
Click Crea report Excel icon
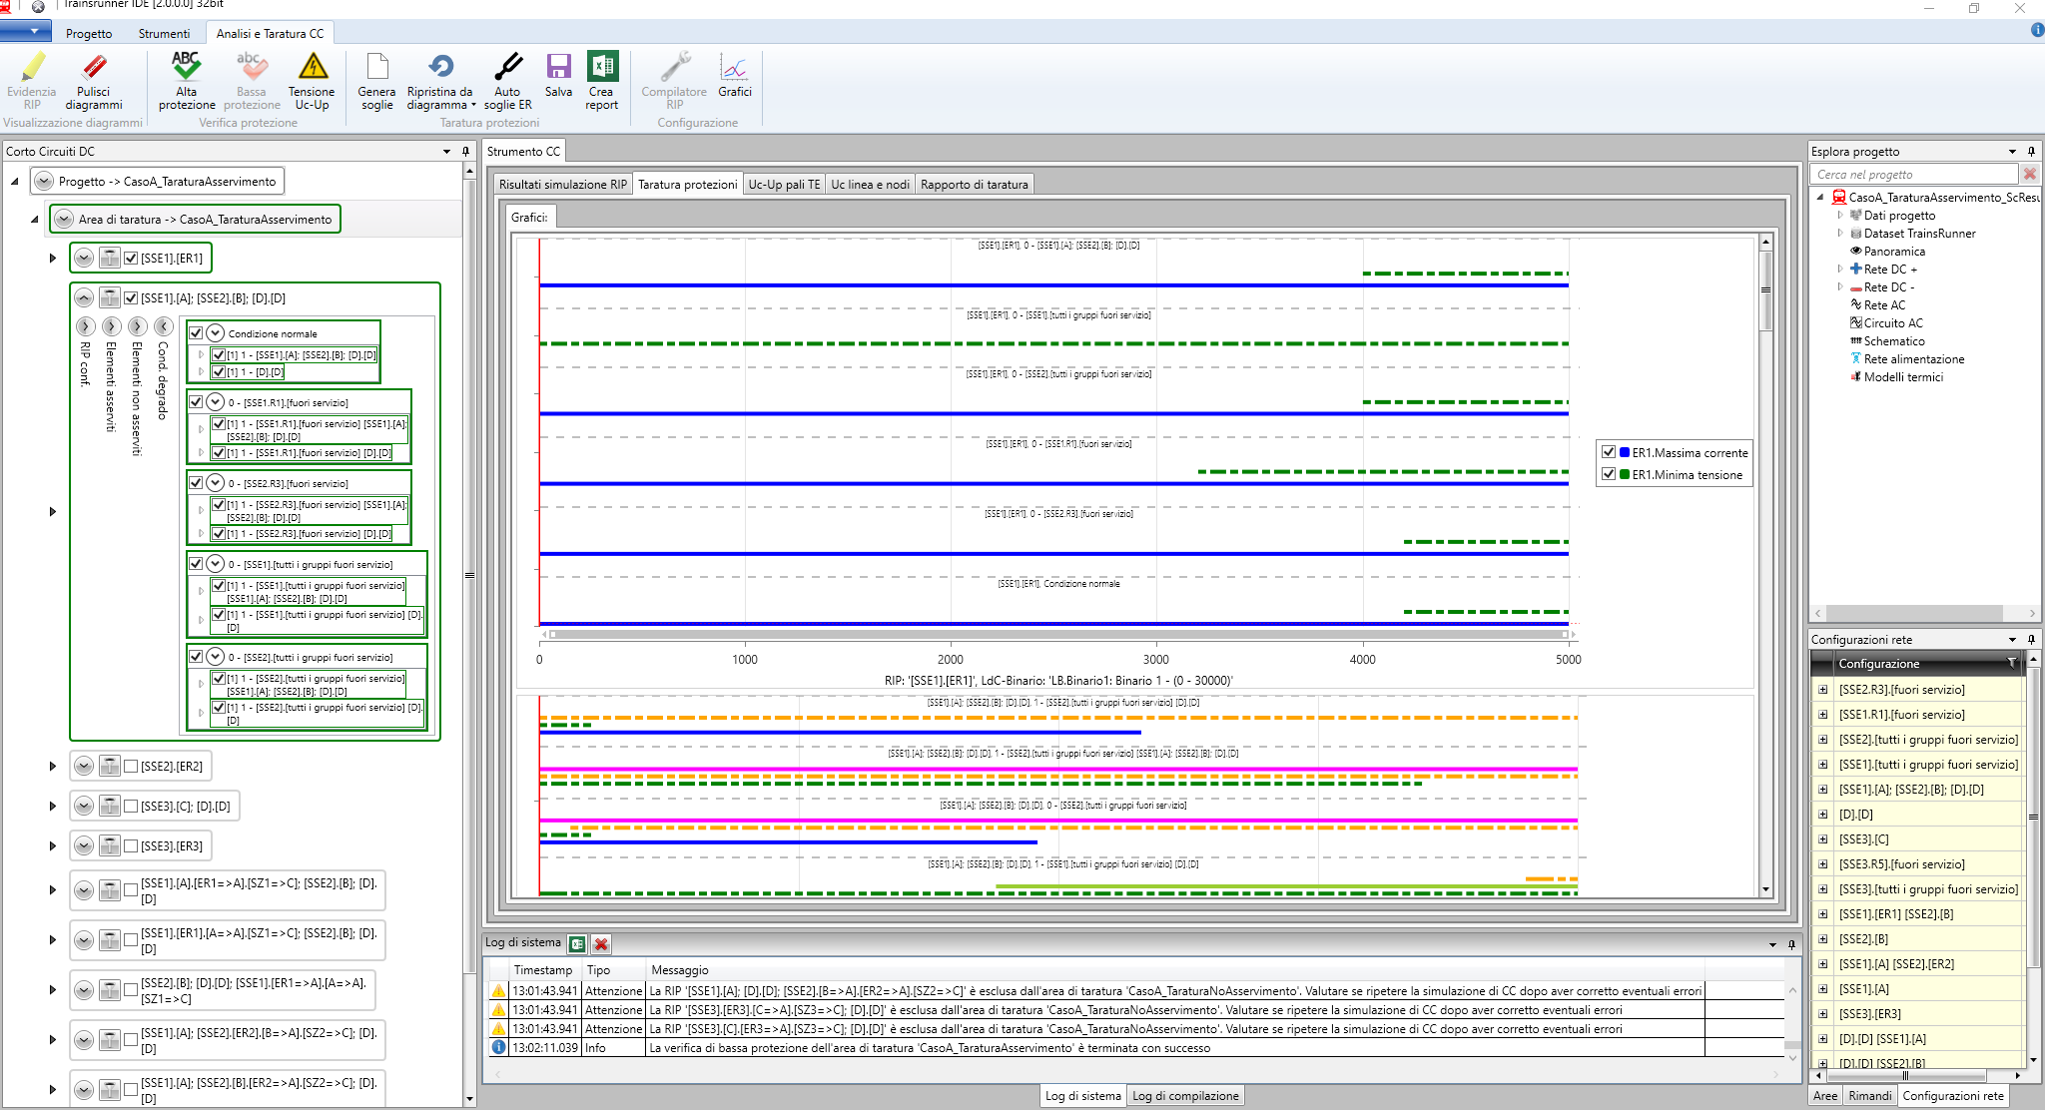602,68
